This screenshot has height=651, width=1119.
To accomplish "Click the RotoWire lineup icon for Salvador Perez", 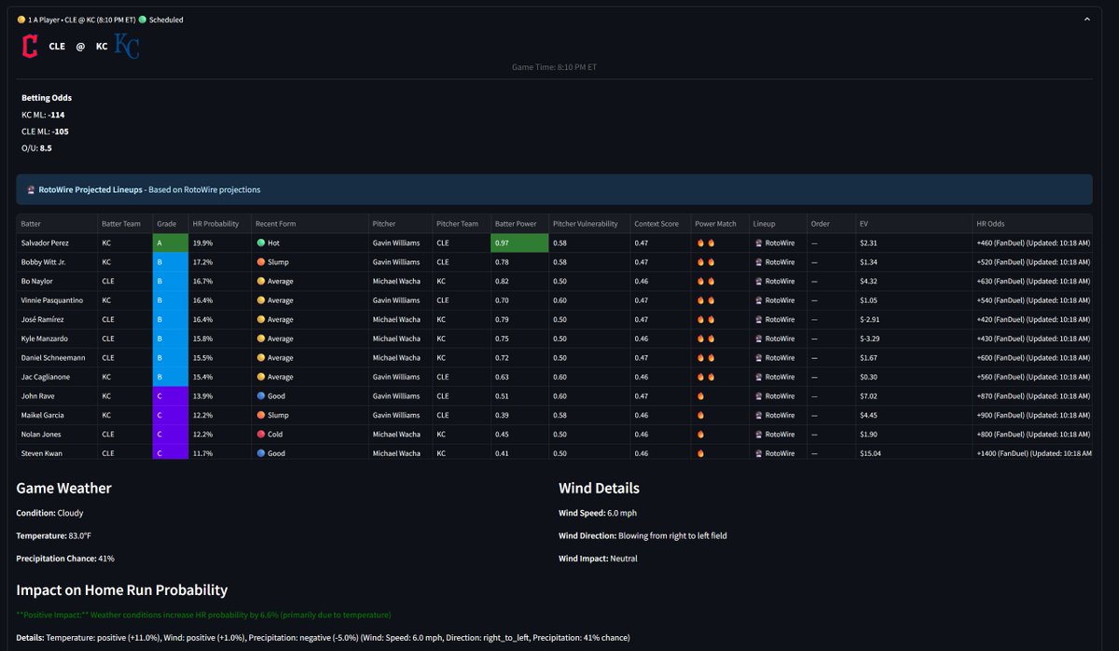I will [x=758, y=242].
